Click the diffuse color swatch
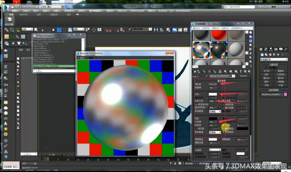This screenshot has height=172, width=291. 213,84
